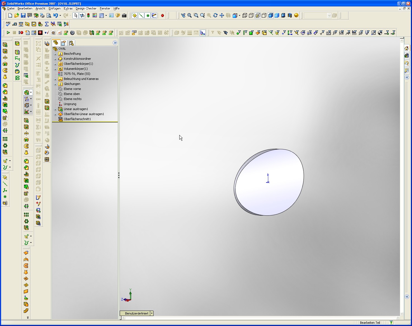Open the Design Library icon in task pane

(407, 56)
